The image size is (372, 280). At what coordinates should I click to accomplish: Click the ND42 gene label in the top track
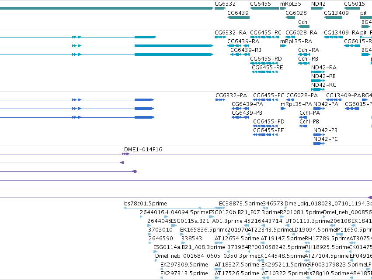pos(318,4)
